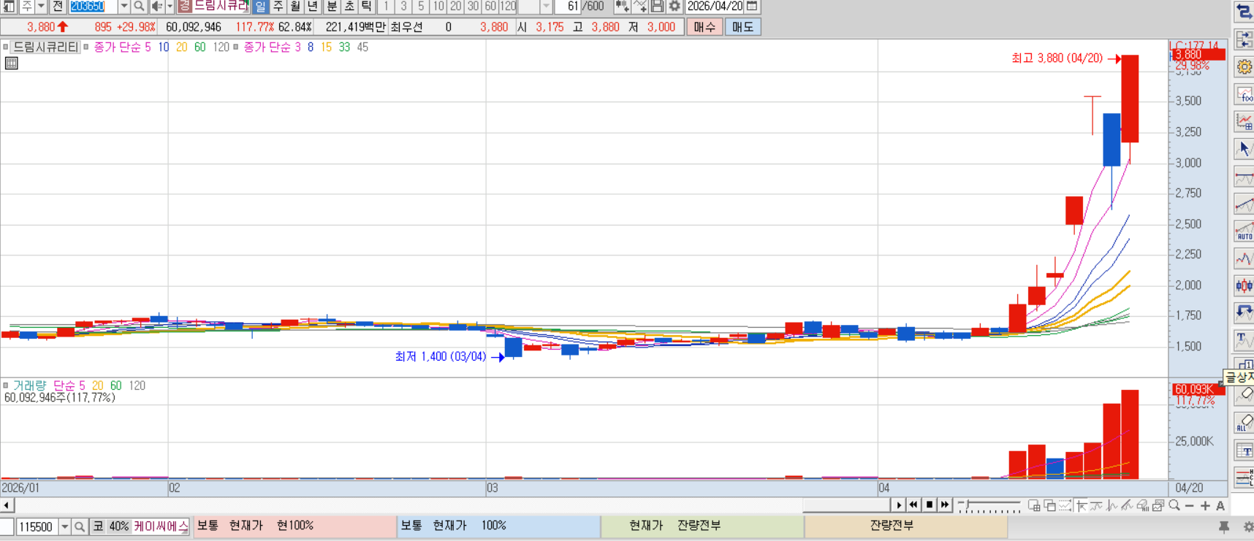Click the rewind button under chart

pos(913,505)
